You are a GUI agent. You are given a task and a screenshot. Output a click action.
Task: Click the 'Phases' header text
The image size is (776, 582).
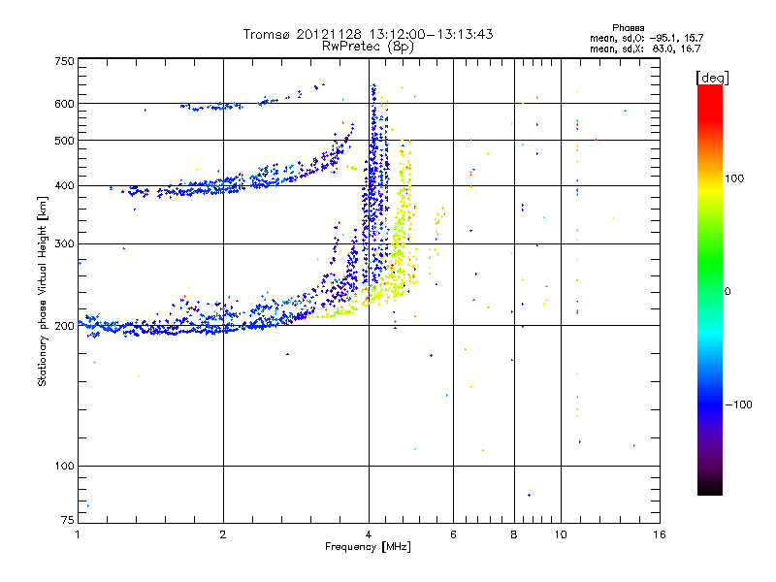tap(628, 28)
